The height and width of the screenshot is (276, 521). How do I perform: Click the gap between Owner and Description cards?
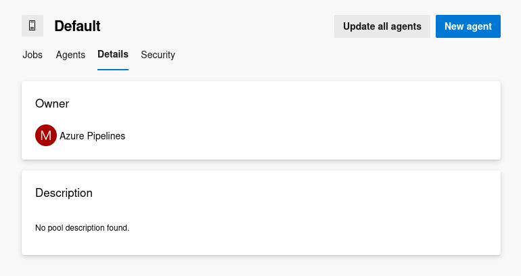[x=261, y=165]
